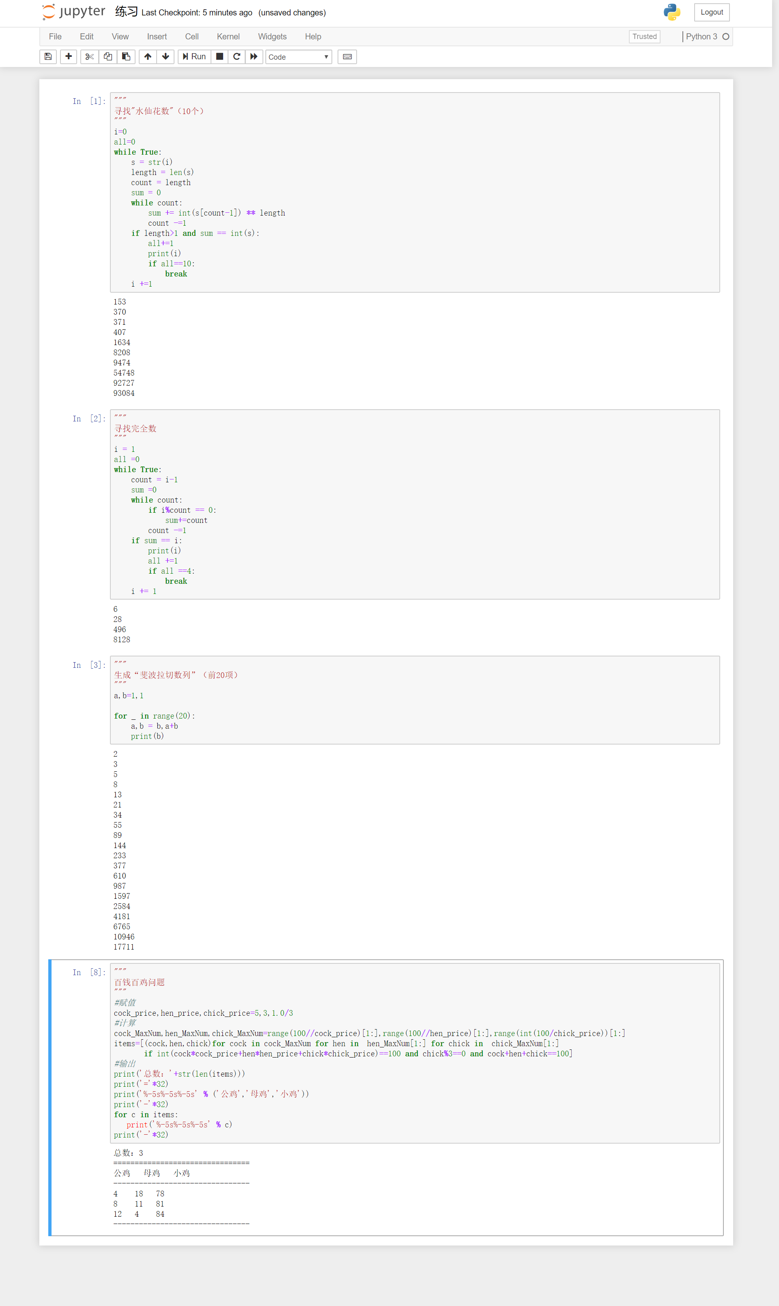The width and height of the screenshot is (779, 1306).
Task: Open the command palette via the keyboard icon
Action: coord(347,57)
